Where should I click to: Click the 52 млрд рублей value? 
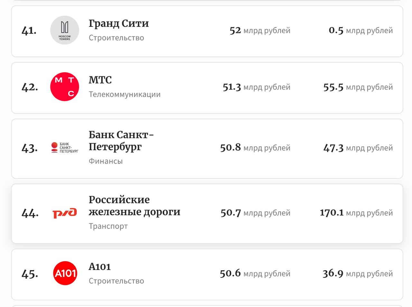point(260,30)
